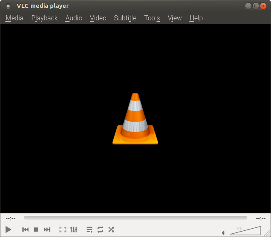Click the VLC cone logo in video area
The height and width of the screenshot is (237, 271).
(135, 119)
